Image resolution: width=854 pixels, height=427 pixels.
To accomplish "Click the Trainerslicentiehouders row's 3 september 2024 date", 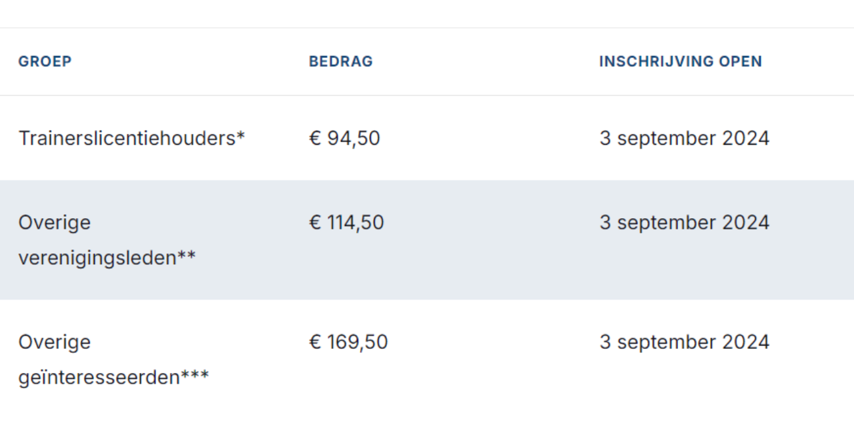I will point(684,138).
